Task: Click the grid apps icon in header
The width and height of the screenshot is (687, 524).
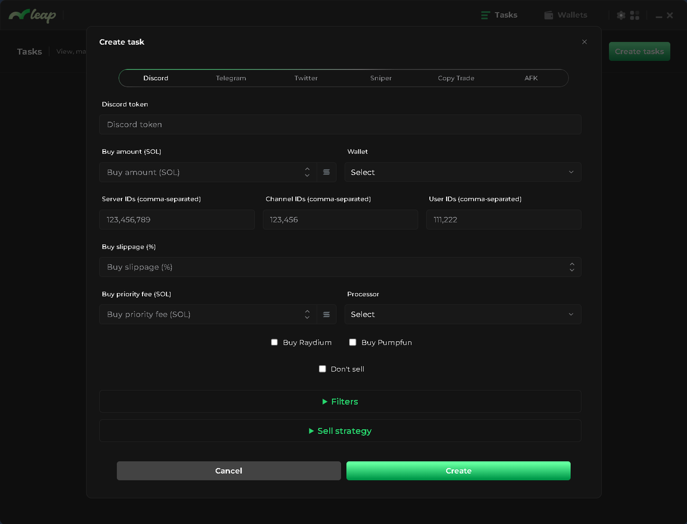Action: (x=635, y=15)
